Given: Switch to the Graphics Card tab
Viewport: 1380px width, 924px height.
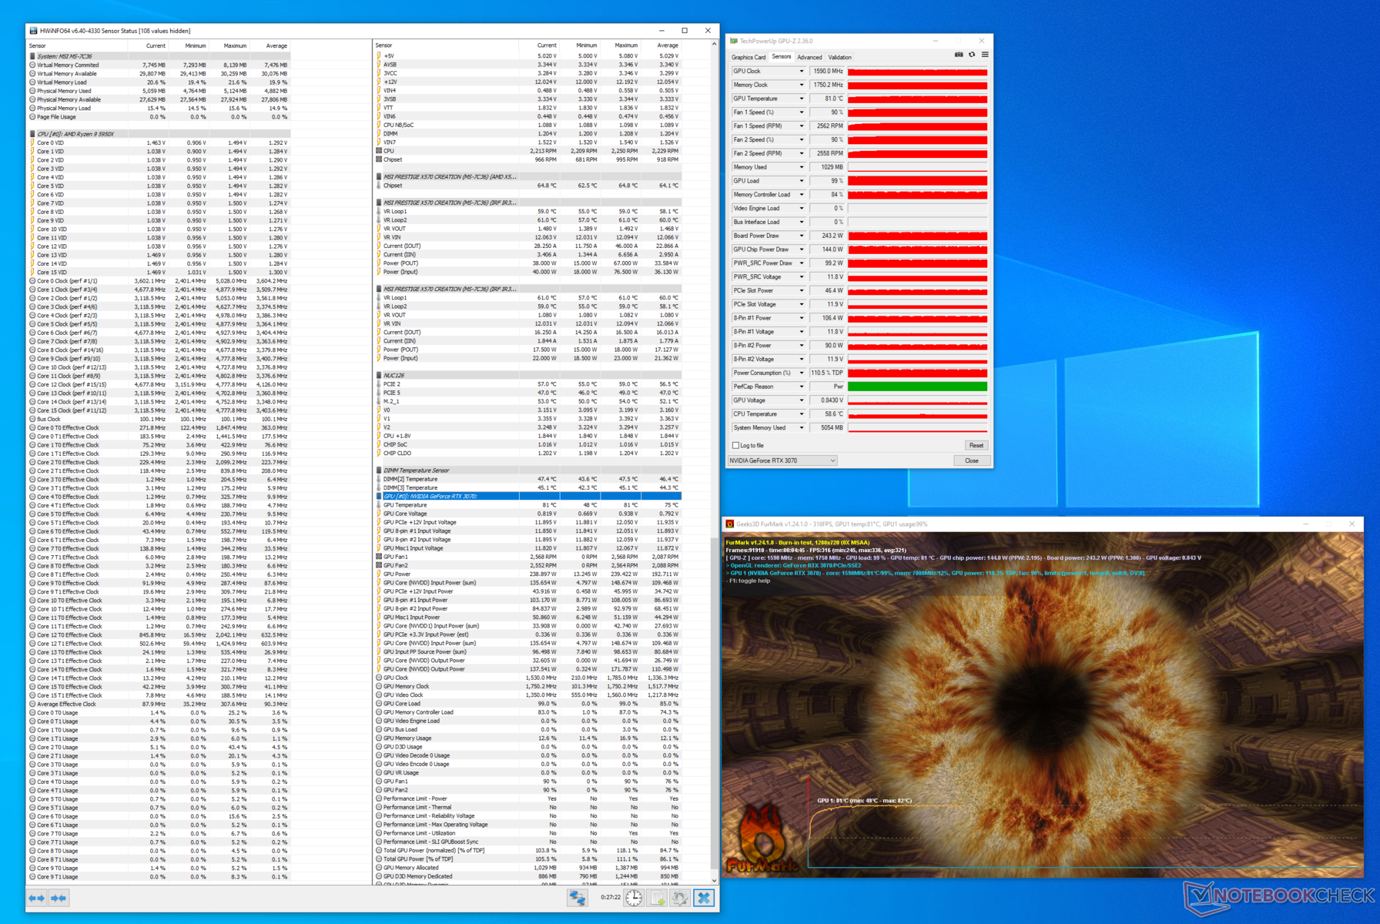Looking at the screenshot, I should tap(748, 57).
